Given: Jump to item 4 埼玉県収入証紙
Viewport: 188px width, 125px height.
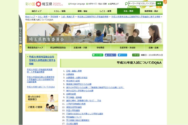Looking at the screenshot, I should tap(73, 81).
